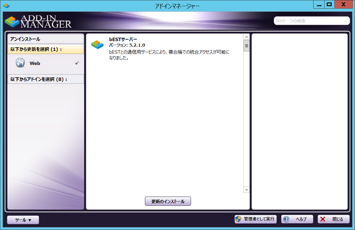Click 閉じる to close the manager

click(334, 219)
